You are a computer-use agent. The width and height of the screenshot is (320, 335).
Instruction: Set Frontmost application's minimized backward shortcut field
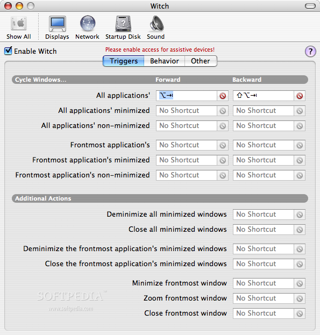click(264, 160)
